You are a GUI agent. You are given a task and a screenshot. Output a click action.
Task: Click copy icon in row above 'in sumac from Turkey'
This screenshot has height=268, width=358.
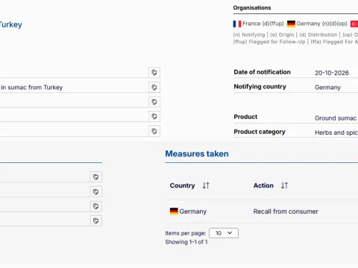click(x=154, y=72)
